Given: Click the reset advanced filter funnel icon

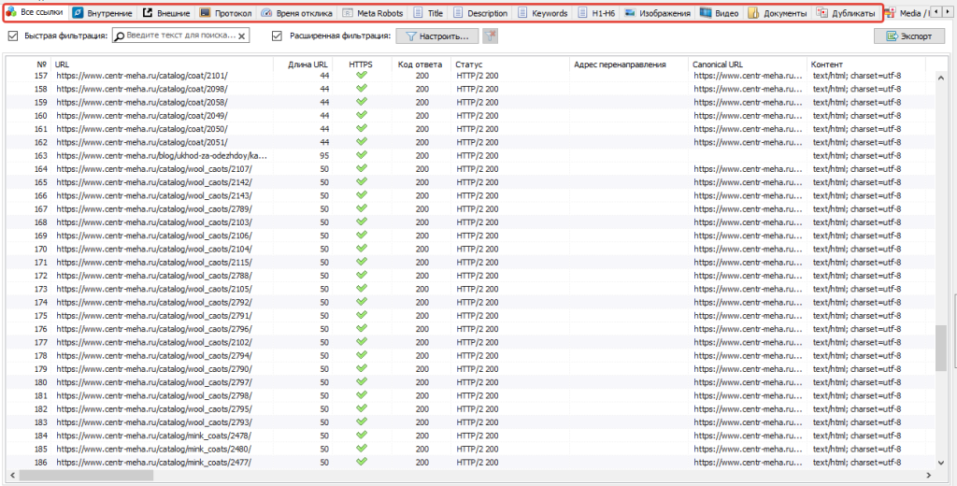Looking at the screenshot, I should 492,36.
